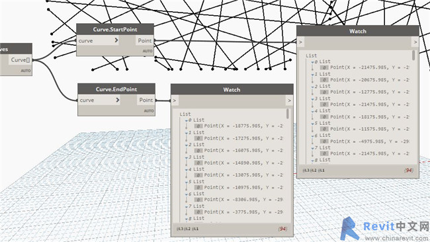Screen dimensions: 430x242
Task: Collapse the 6 List in the lower Watch node
Action: coord(187,194)
